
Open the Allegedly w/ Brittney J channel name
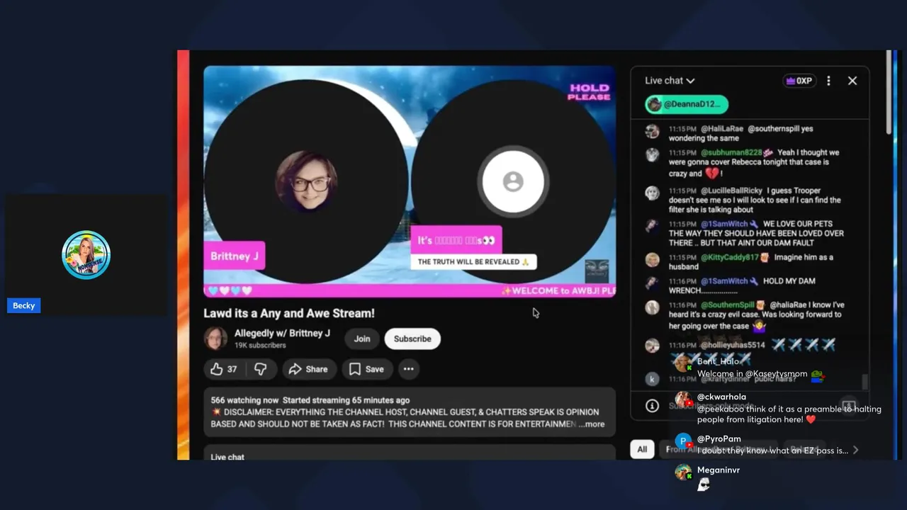(x=282, y=333)
